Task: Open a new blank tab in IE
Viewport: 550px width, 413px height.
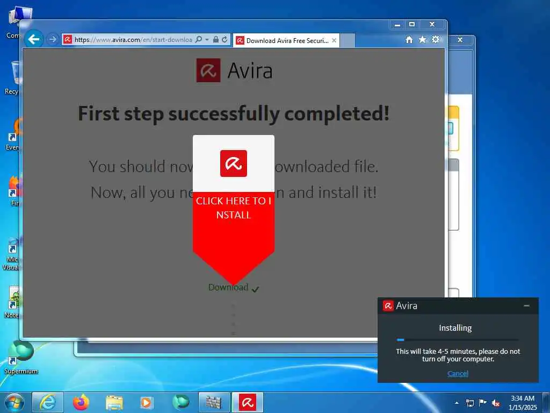Action: [x=348, y=40]
